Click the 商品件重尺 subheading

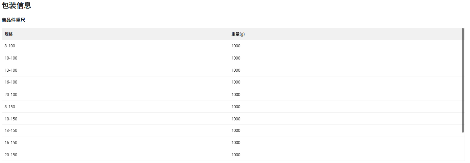14,20
